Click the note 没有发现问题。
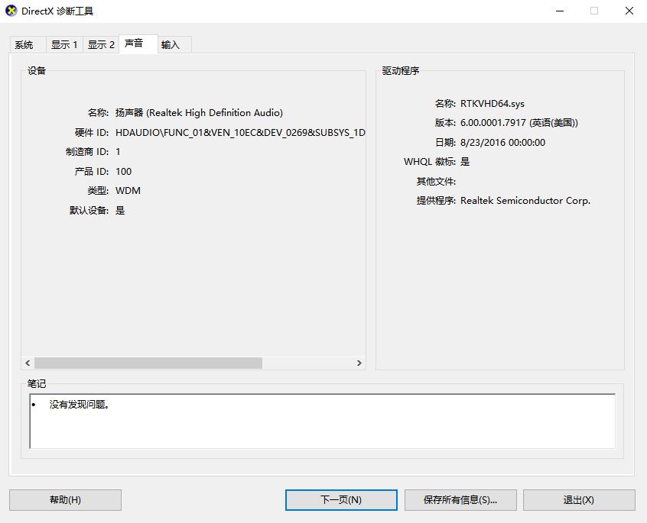Image resolution: width=647 pixels, height=523 pixels. [x=79, y=405]
